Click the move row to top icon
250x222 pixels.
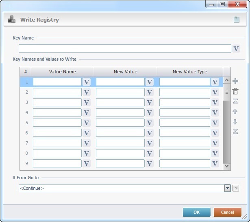[x=235, y=101]
